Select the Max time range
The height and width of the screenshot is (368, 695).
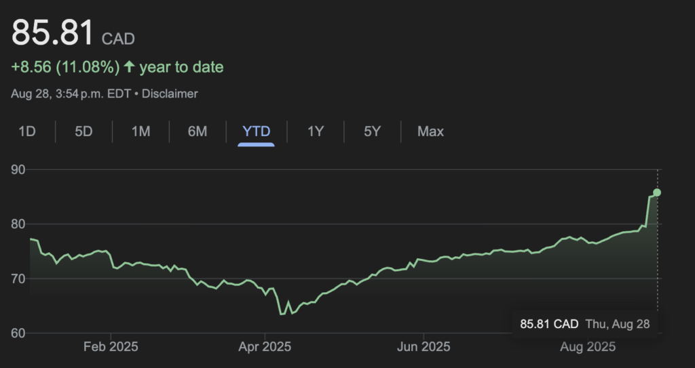[430, 131]
